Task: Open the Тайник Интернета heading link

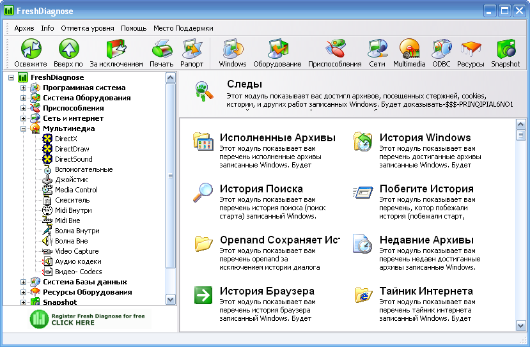Action: click(x=426, y=291)
